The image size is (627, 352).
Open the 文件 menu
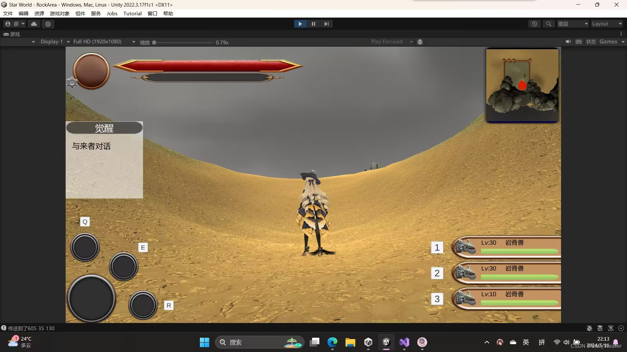point(8,13)
